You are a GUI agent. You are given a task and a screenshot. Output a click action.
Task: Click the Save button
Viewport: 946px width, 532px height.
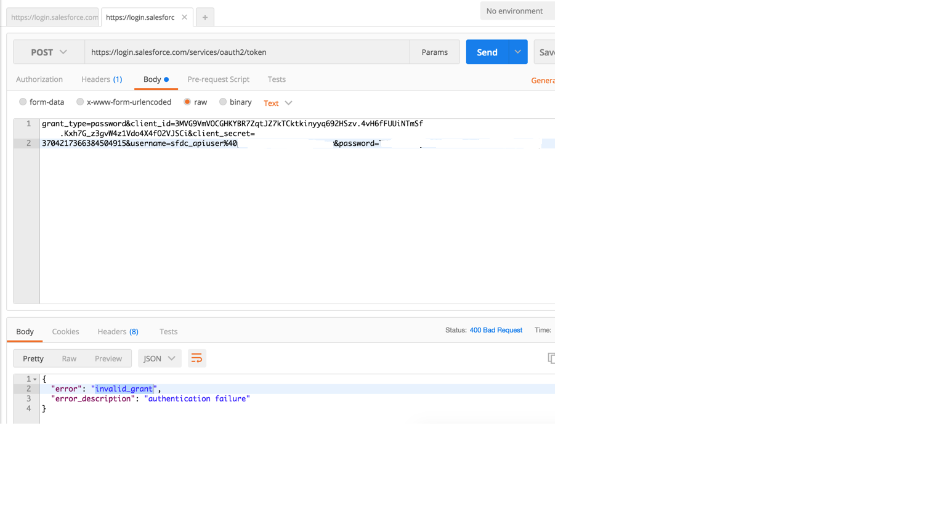point(544,52)
